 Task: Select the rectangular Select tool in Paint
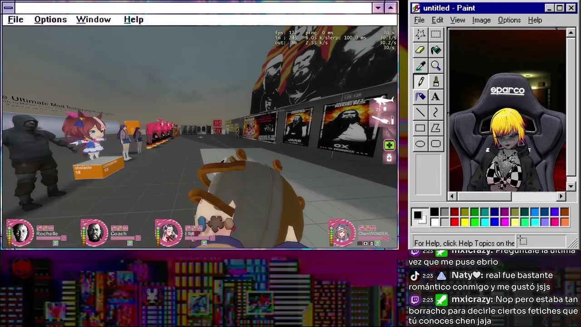[x=436, y=34]
